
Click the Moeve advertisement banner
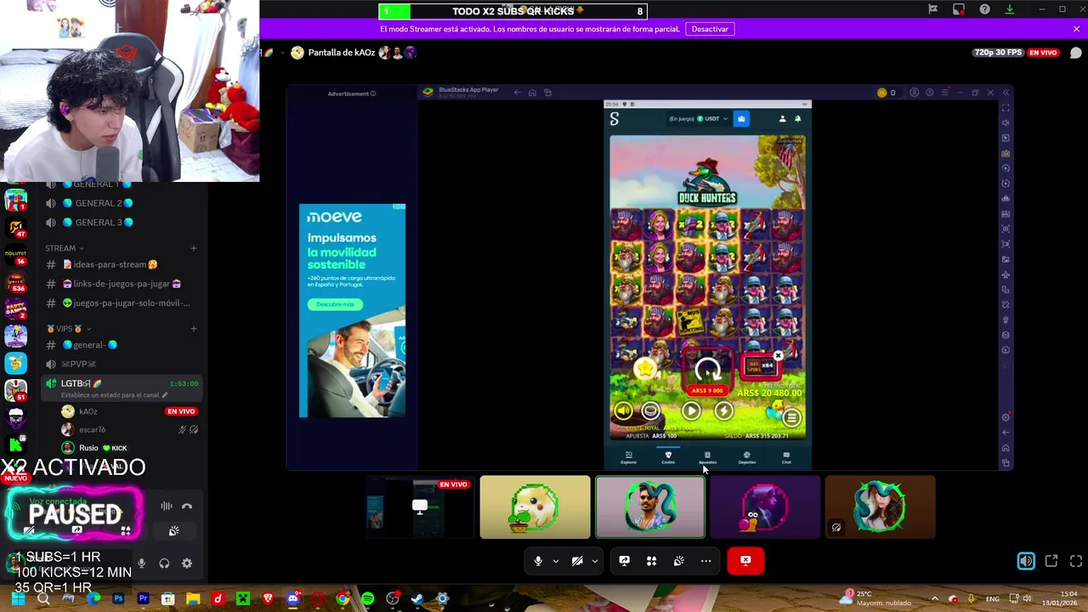pyautogui.click(x=352, y=310)
